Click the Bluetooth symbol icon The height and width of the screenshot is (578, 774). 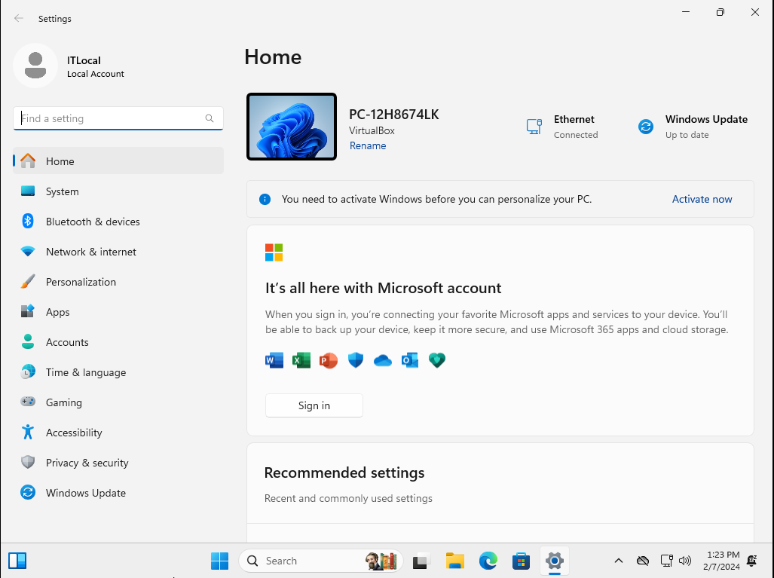(28, 221)
